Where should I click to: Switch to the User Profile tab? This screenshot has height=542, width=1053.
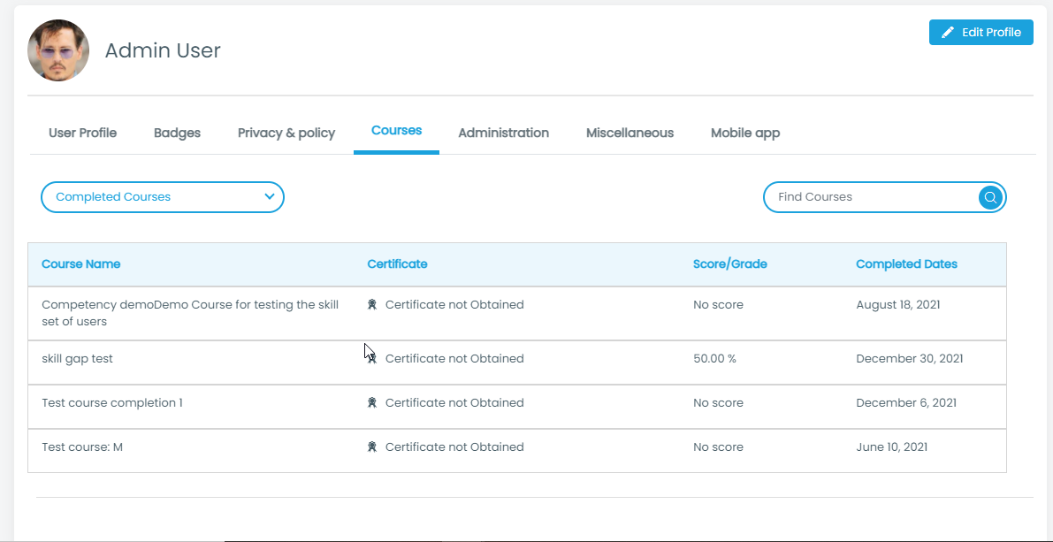click(82, 133)
